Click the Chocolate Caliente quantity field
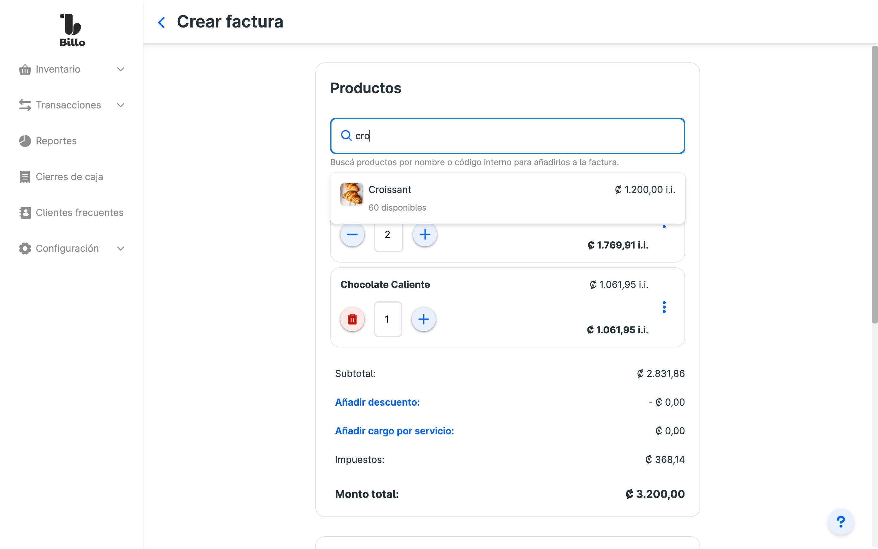878x549 pixels. 387,319
